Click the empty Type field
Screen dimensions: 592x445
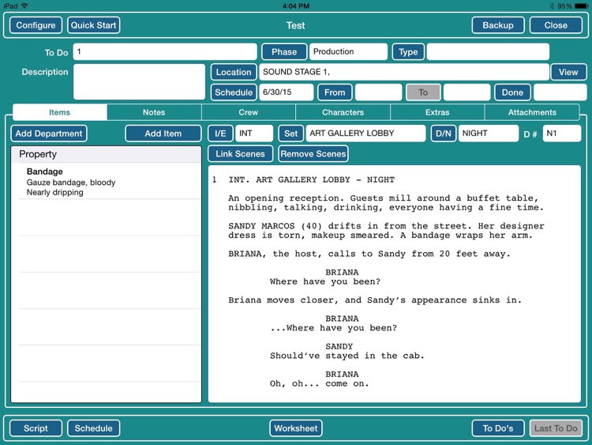tap(488, 52)
